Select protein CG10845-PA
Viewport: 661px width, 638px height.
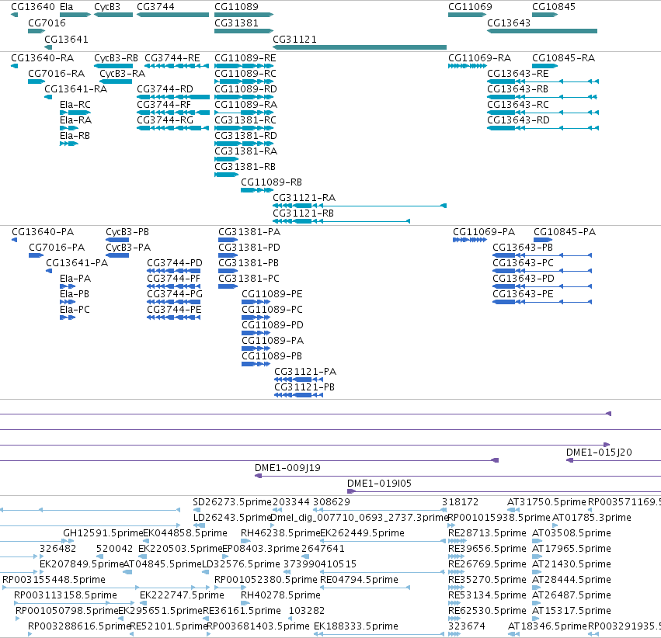tap(543, 240)
